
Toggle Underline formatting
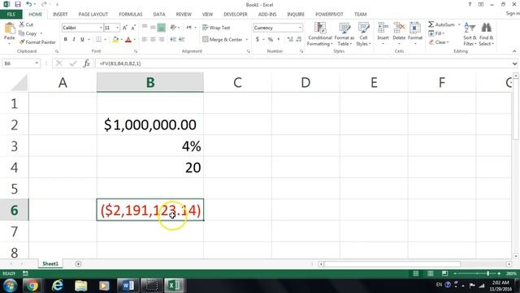point(82,40)
